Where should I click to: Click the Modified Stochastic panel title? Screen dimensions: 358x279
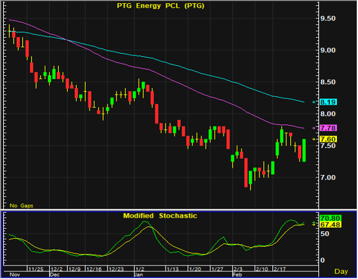(x=160, y=216)
